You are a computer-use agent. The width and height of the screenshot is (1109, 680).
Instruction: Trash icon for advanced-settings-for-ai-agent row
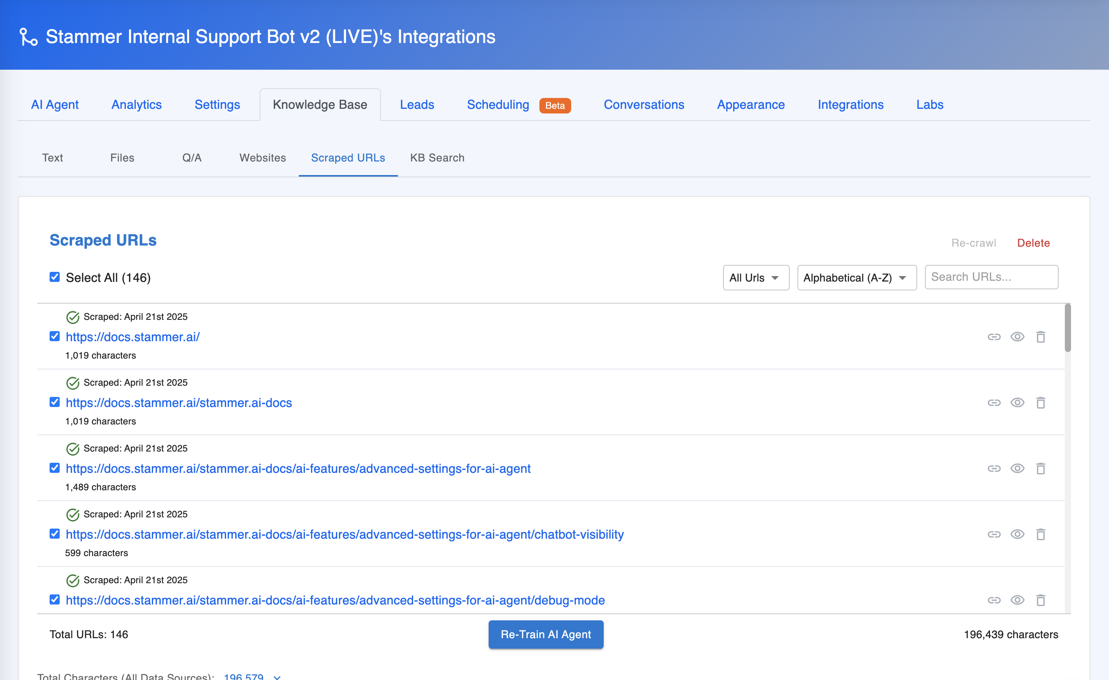click(x=1040, y=469)
